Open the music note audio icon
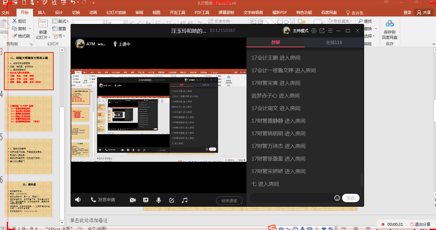The image size is (436, 230). [x=185, y=200]
